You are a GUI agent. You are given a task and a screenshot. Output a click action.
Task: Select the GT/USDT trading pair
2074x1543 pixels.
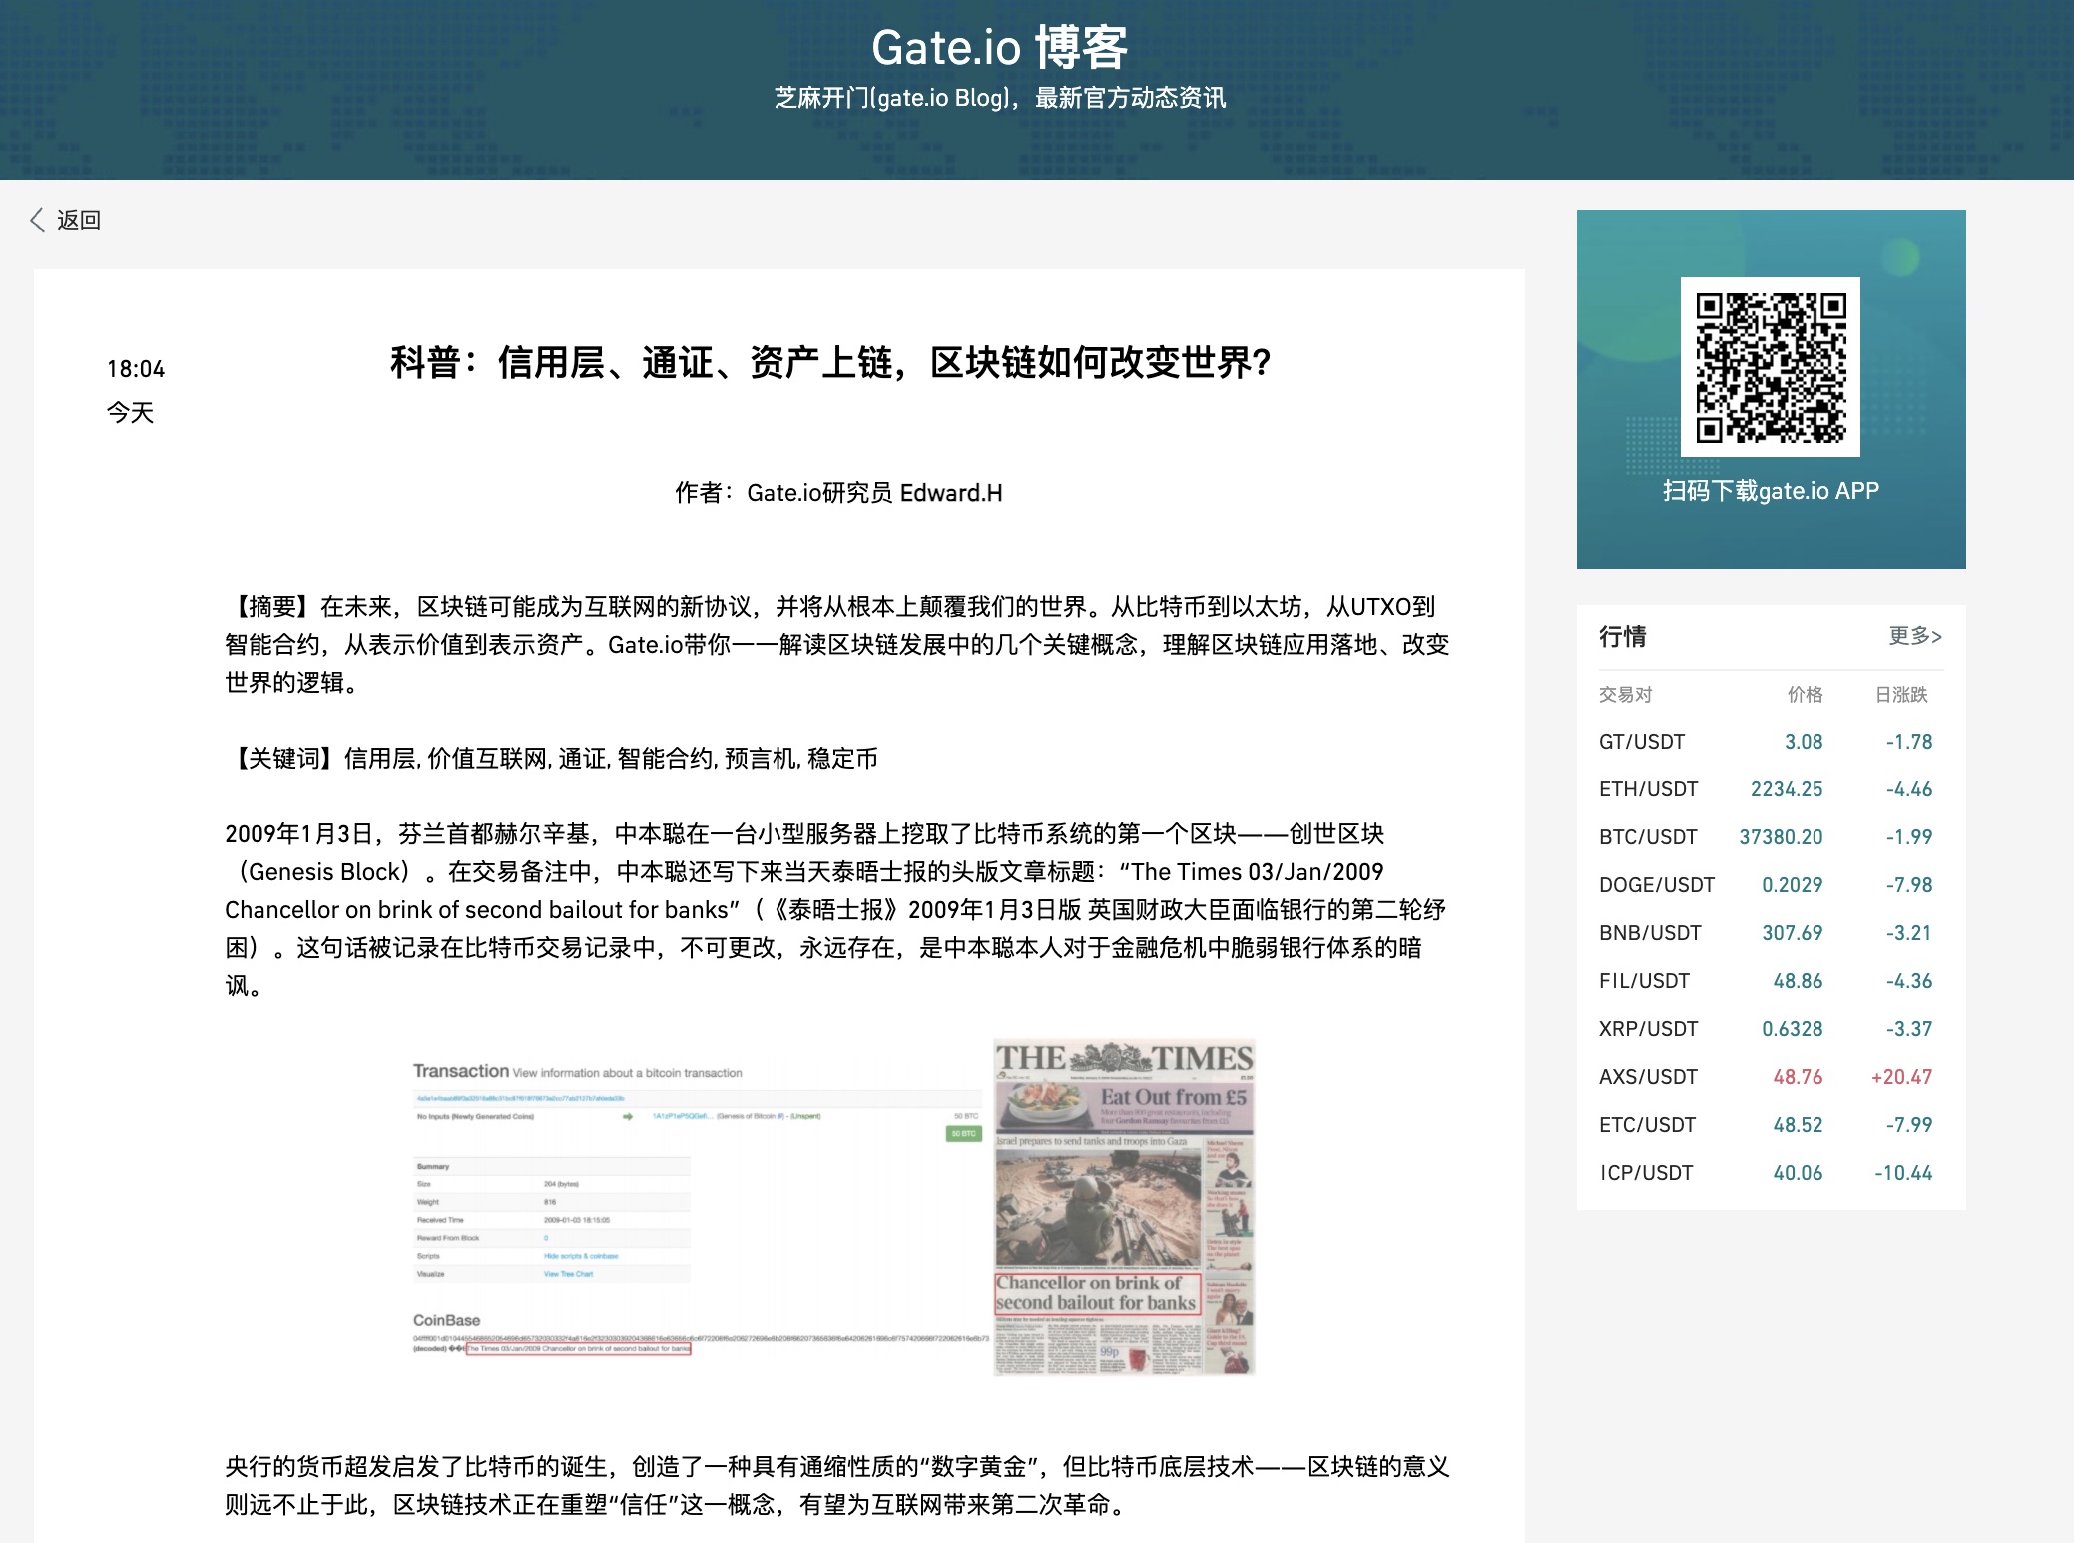[x=1642, y=742]
